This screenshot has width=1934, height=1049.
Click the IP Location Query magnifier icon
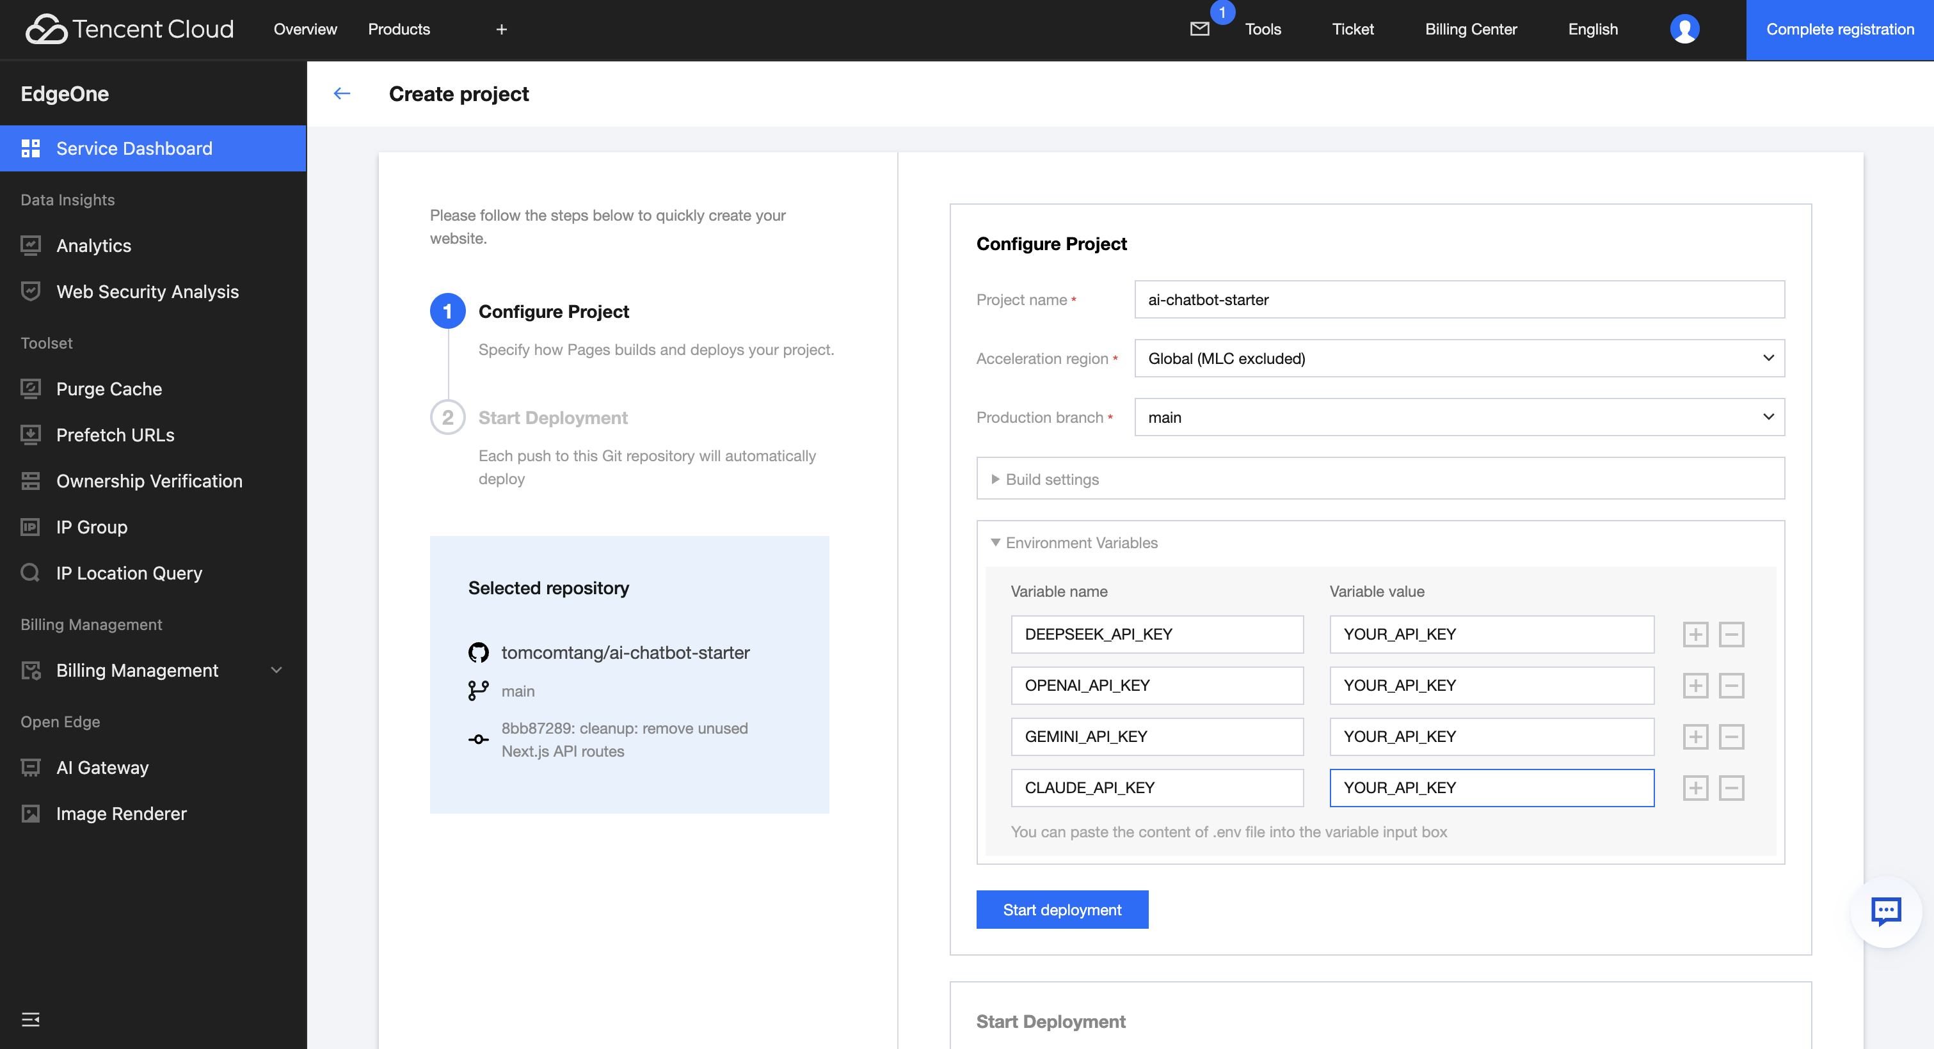tap(31, 572)
